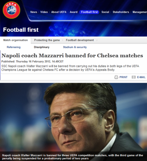Click the PRINT link text
147x161 pixels.
coord(123,77)
